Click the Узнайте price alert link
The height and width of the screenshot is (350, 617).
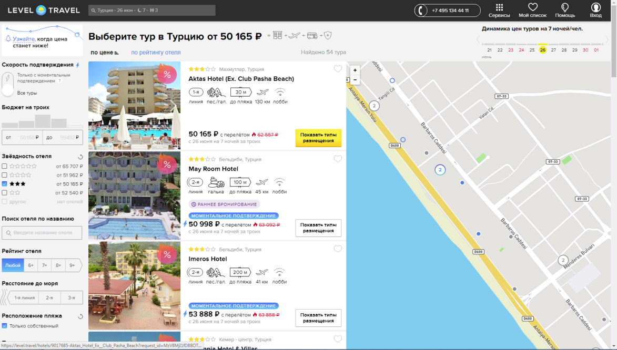pos(24,39)
